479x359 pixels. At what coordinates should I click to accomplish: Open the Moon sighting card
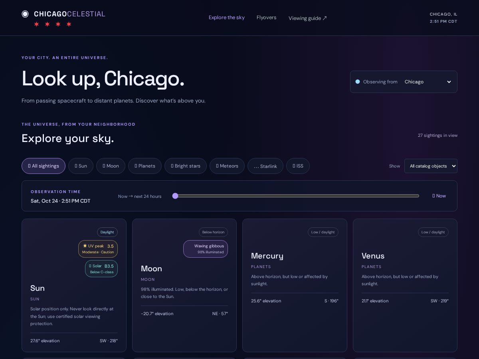(x=184, y=285)
